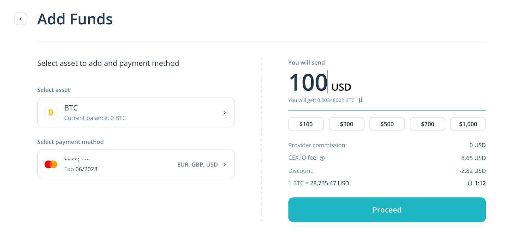Click the back arrow button
This screenshot has width=505, height=232.
21,19
